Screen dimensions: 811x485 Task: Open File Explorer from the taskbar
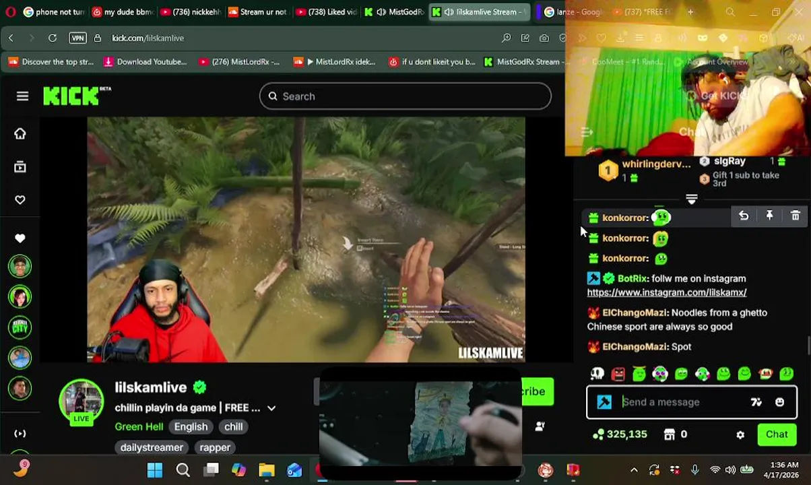click(267, 470)
